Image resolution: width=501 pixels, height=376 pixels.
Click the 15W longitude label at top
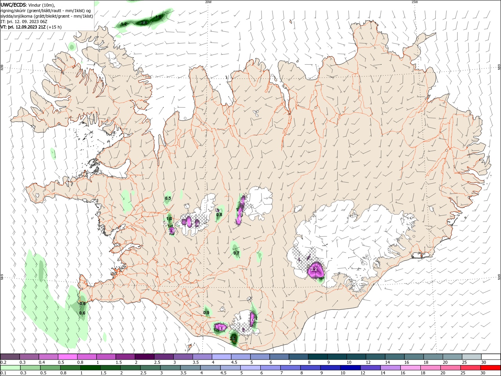[414, 2]
